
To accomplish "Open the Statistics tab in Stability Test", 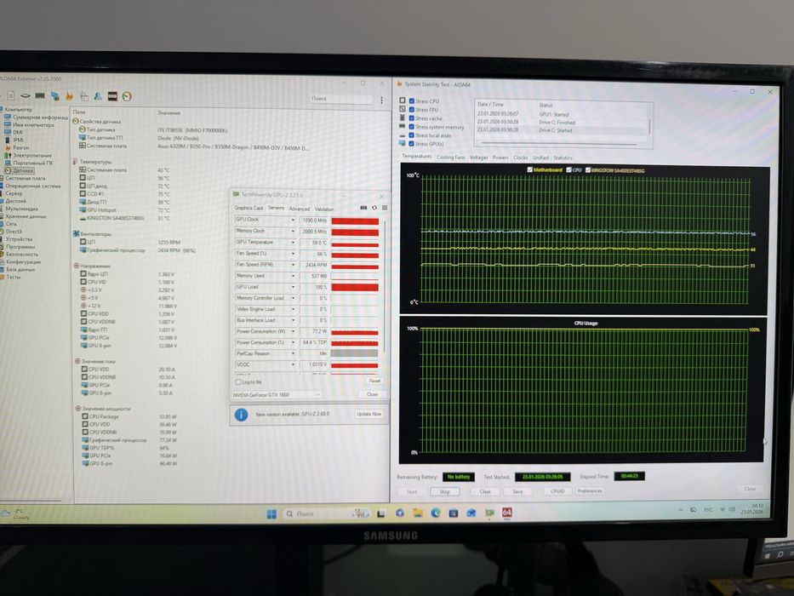I will point(563,158).
